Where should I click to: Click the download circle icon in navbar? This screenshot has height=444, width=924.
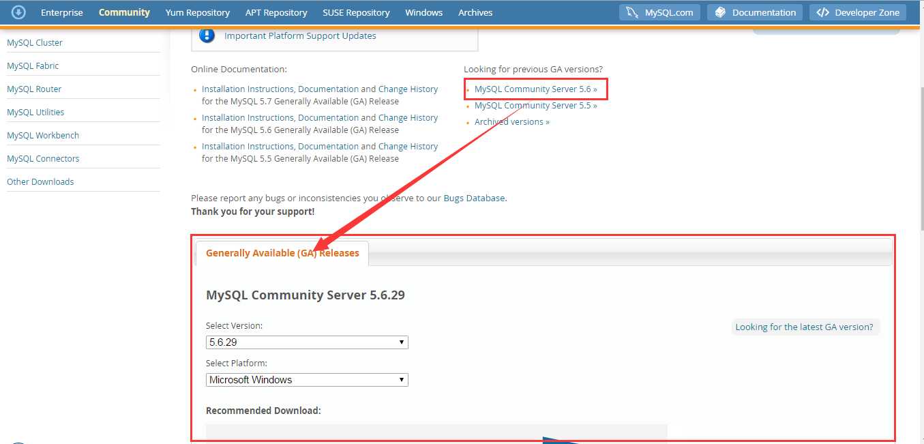click(x=18, y=12)
